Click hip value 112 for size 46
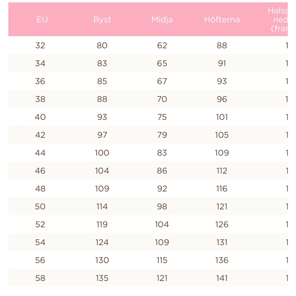This screenshot has width=296, height=296. (222, 171)
